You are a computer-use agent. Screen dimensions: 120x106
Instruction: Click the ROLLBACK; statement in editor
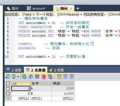[x=27, y=48]
